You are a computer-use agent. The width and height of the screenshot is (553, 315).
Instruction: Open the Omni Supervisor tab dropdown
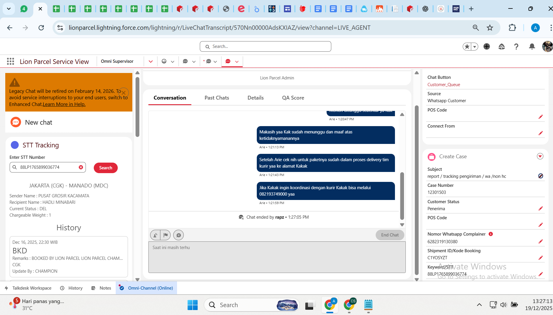point(151,61)
